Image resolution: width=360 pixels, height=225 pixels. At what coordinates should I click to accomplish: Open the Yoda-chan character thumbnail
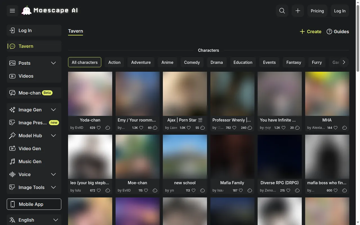click(x=90, y=94)
